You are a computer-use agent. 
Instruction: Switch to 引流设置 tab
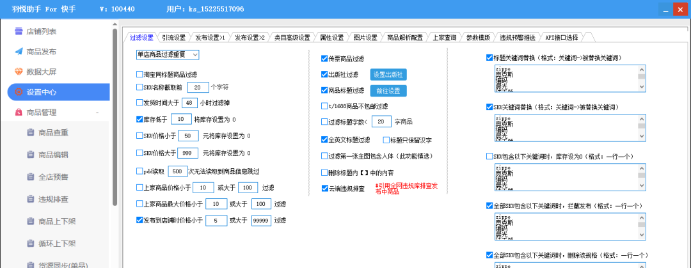tap(173, 38)
